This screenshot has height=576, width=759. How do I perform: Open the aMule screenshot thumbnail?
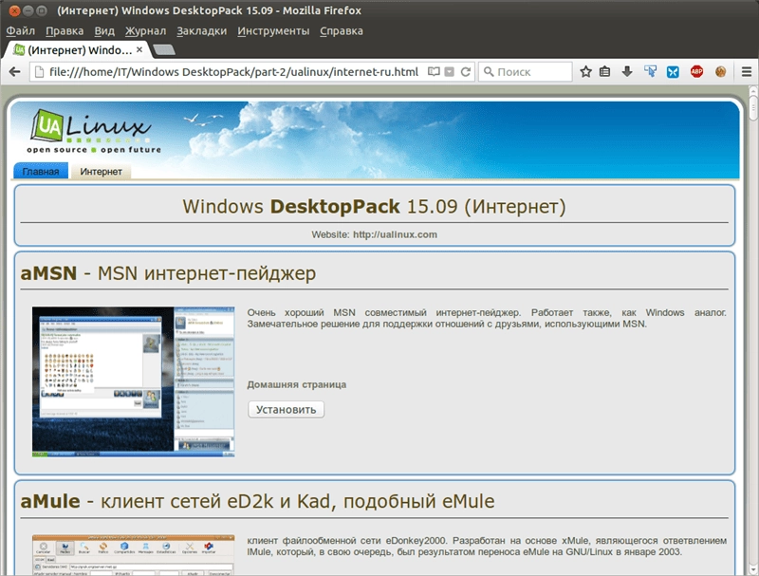pos(133,555)
